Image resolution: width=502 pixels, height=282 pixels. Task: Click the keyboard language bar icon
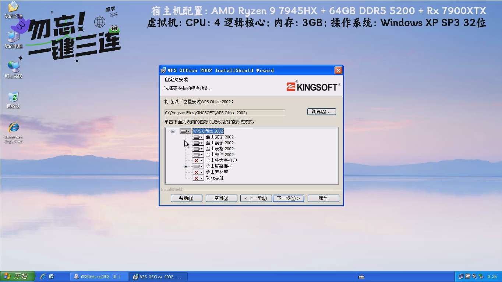[361, 277]
